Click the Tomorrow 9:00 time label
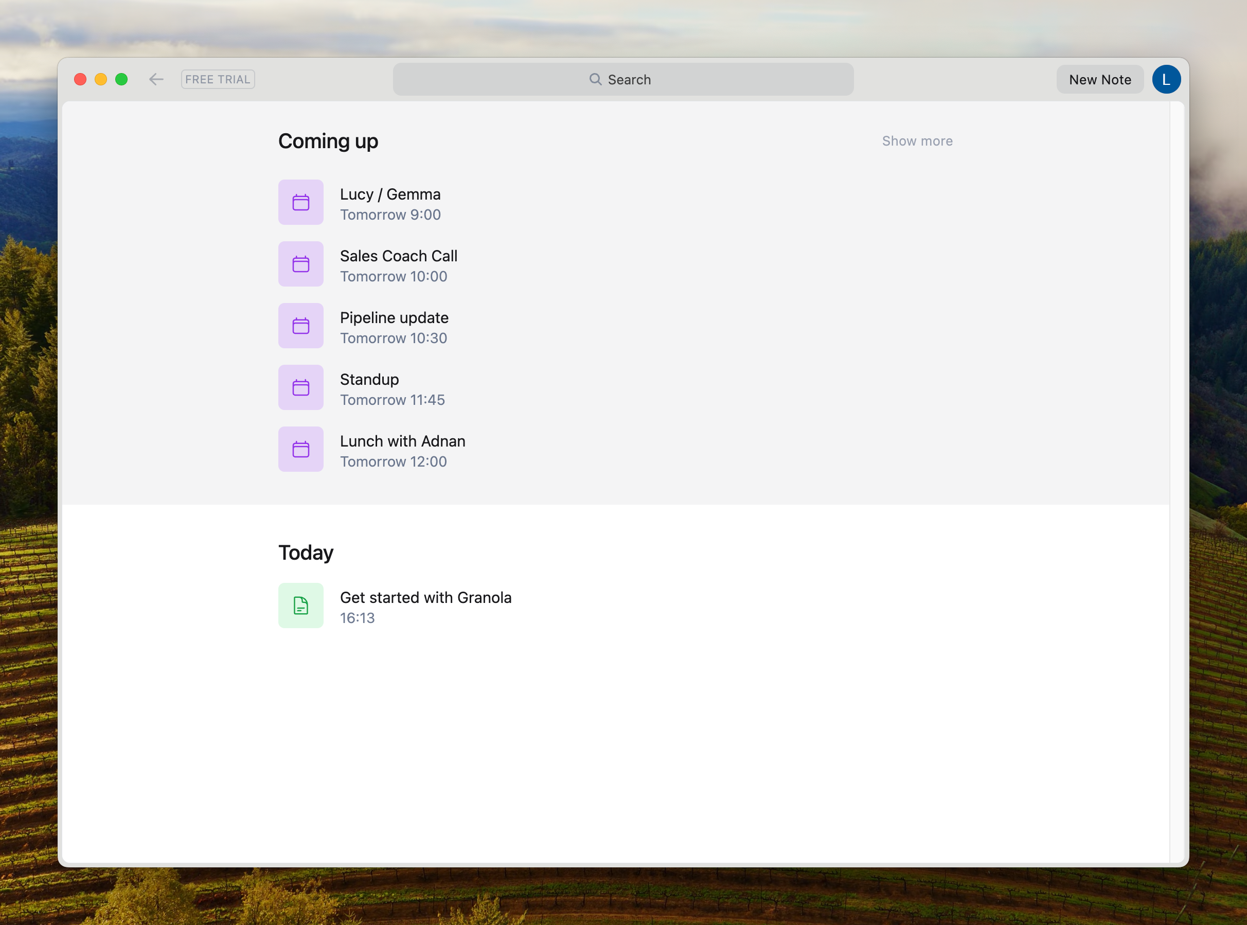Image resolution: width=1247 pixels, height=925 pixels. 390,215
